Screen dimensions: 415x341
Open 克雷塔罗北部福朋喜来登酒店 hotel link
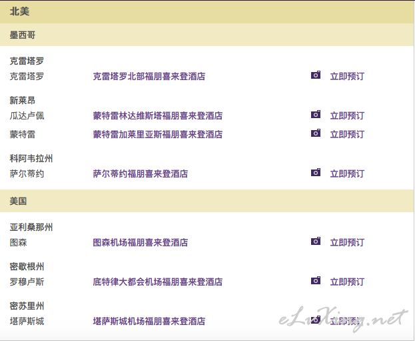[x=149, y=76]
